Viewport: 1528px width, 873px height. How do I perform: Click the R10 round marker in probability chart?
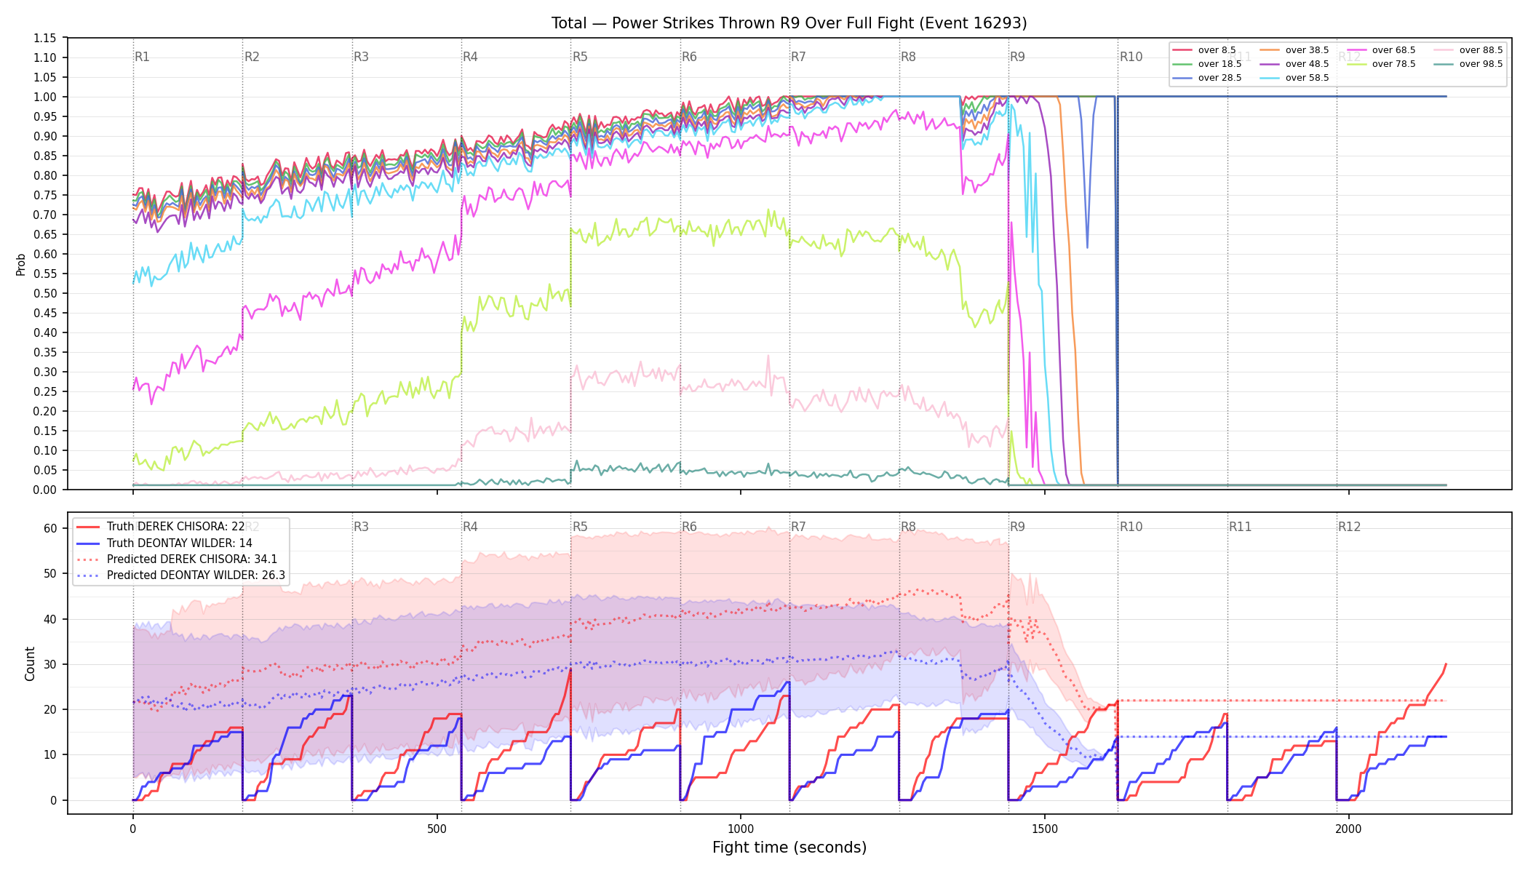pos(1131,57)
